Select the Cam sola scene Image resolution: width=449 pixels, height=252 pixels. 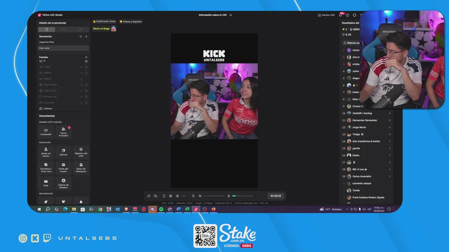click(63, 48)
